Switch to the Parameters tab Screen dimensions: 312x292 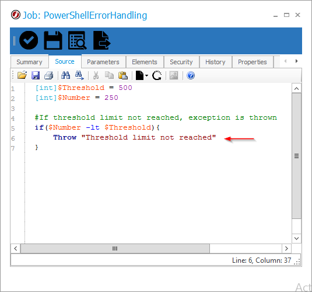[x=103, y=62]
